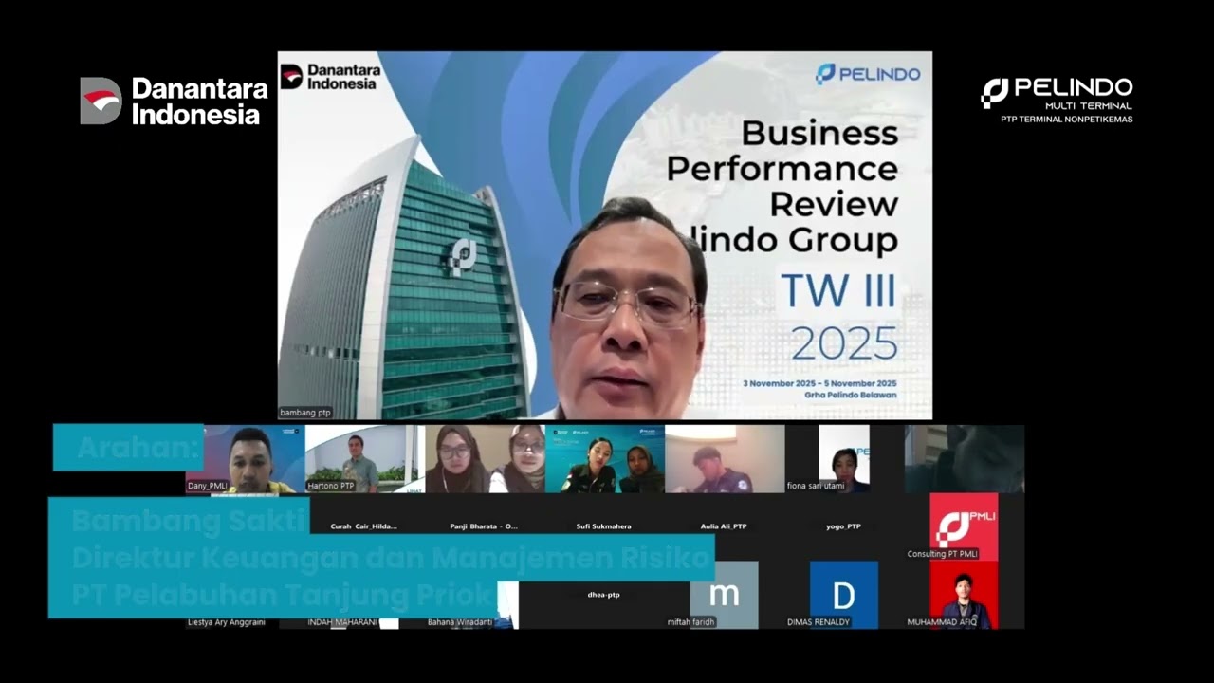Click the 'yogo_PTP' participant name
This screenshot has width=1214, height=683.
coord(843,526)
